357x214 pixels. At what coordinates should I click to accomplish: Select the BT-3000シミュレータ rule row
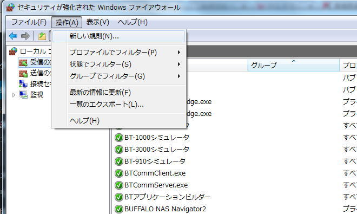(235, 150)
